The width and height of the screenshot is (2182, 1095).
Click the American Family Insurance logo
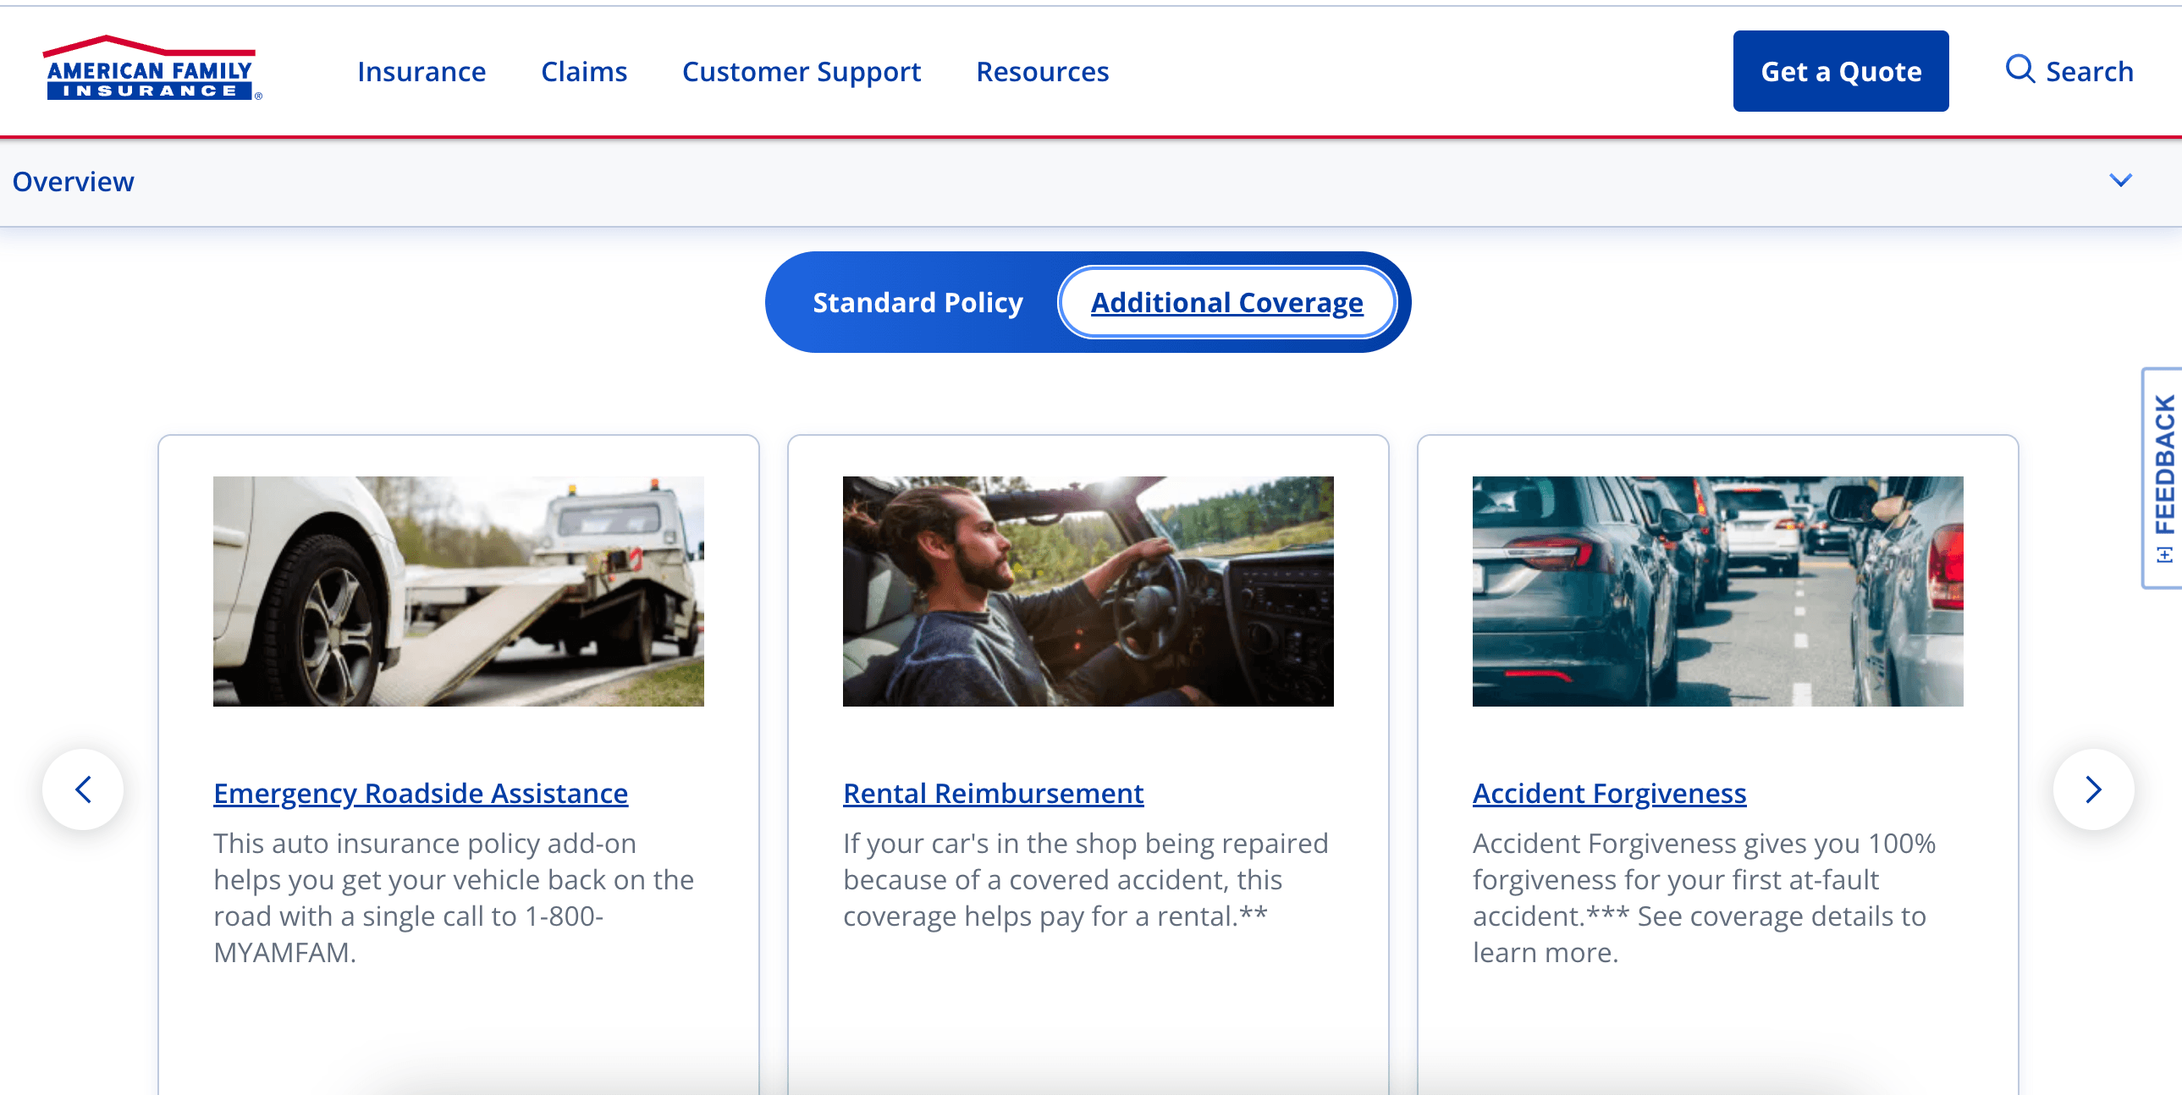pos(151,70)
